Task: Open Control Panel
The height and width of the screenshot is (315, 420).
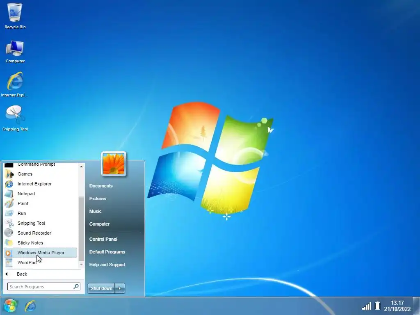Action: 103,239
